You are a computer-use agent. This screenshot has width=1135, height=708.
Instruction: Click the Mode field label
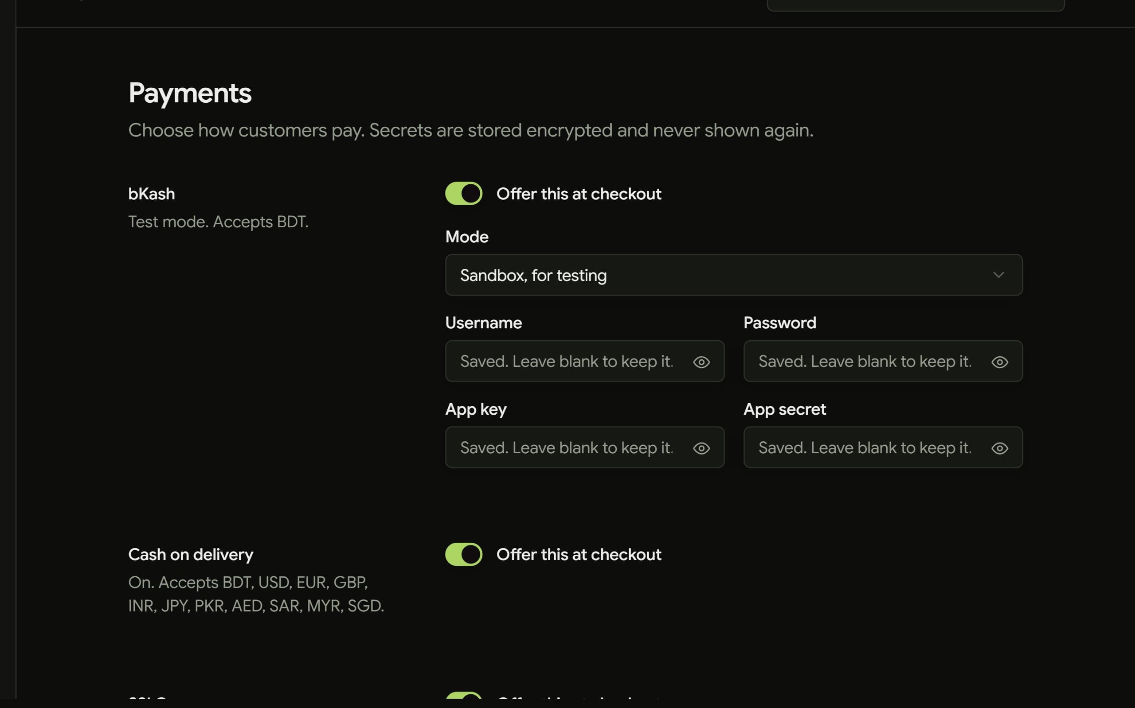pyautogui.click(x=466, y=237)
